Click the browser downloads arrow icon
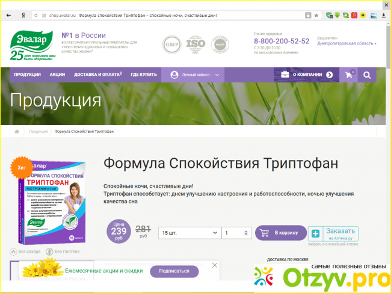 click(383, 14)
